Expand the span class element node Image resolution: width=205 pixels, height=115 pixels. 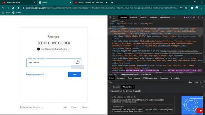(112, 70)
